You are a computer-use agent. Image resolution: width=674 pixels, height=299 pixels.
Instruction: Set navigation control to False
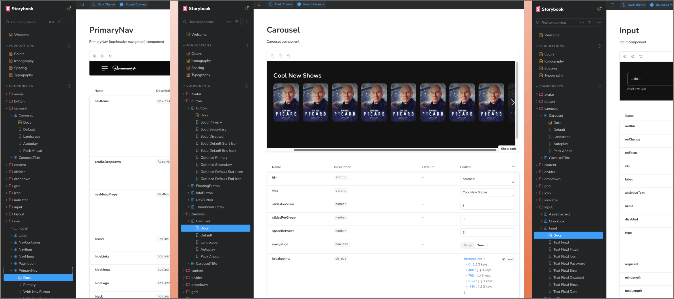pyautogui.click(x=468, y=245)
